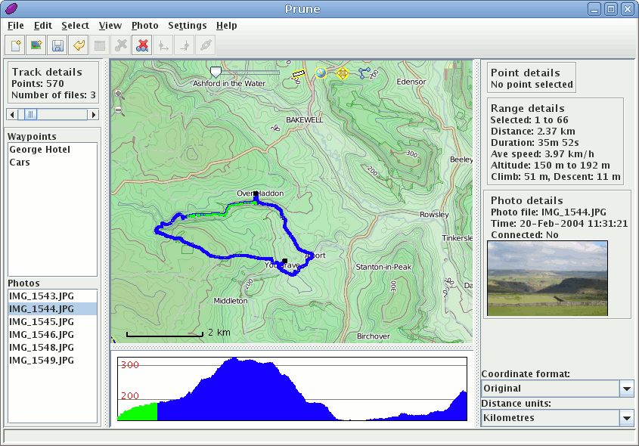Toggle the scale bar ruler icon on map

(x=299, y=74)
